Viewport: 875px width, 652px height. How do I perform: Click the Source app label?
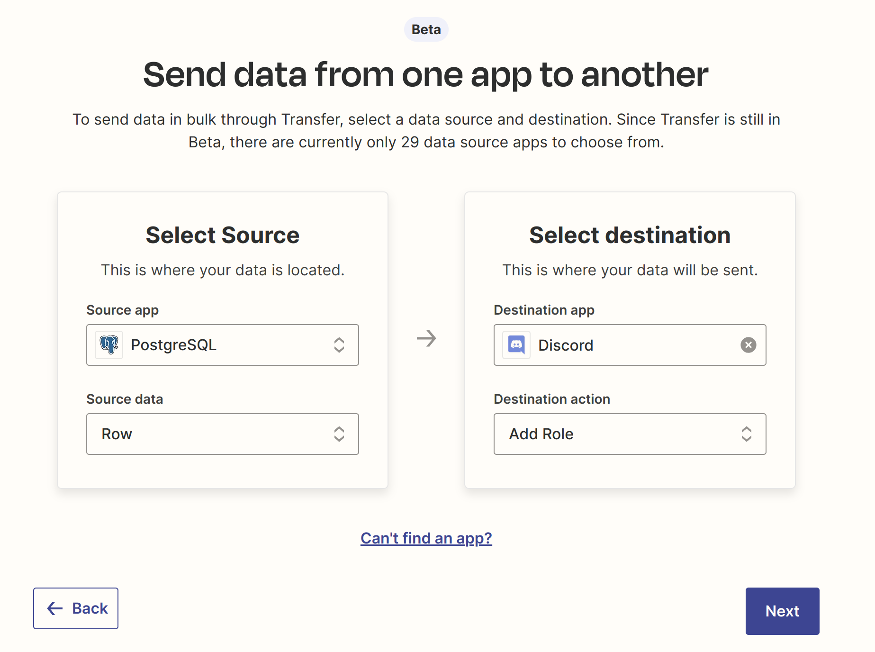point(122,310)
